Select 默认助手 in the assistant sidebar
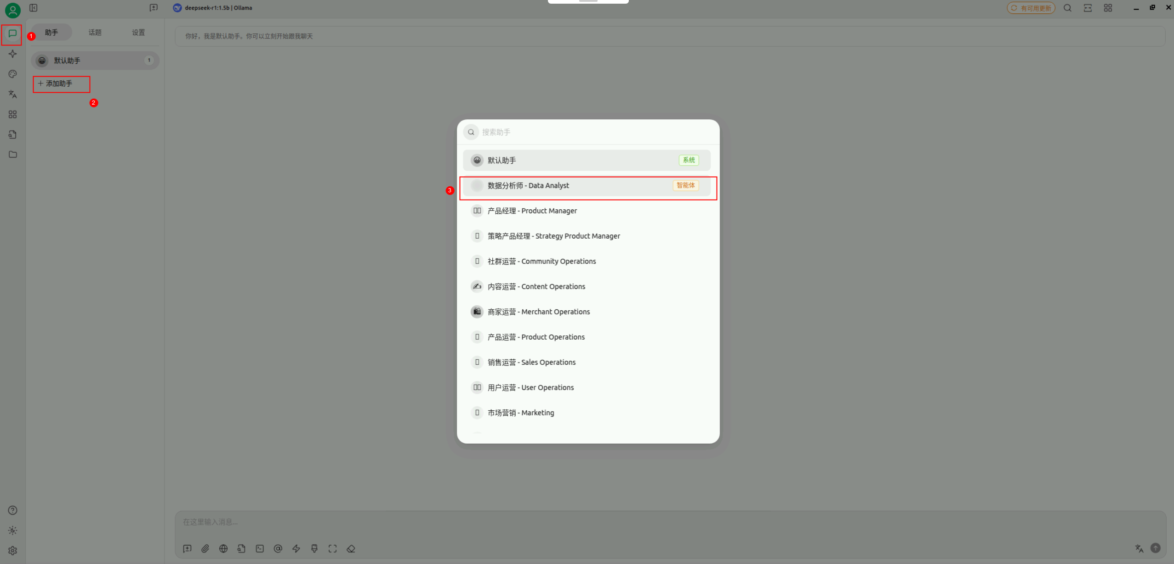The height and width of the screenshot is (564, 1174). (94, 61)
